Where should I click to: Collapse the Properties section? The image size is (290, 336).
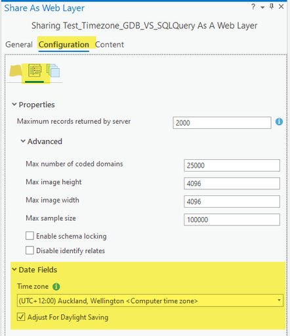(x=14, y=105)
